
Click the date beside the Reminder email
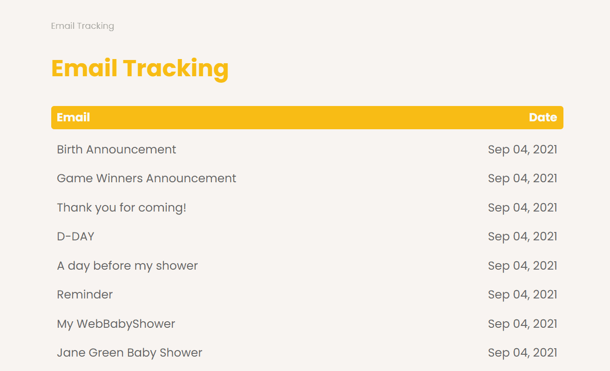tap(522, 294)
